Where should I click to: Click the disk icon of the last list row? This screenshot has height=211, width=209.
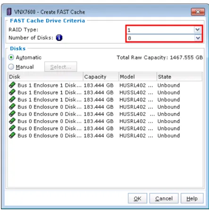pos(12,135)
